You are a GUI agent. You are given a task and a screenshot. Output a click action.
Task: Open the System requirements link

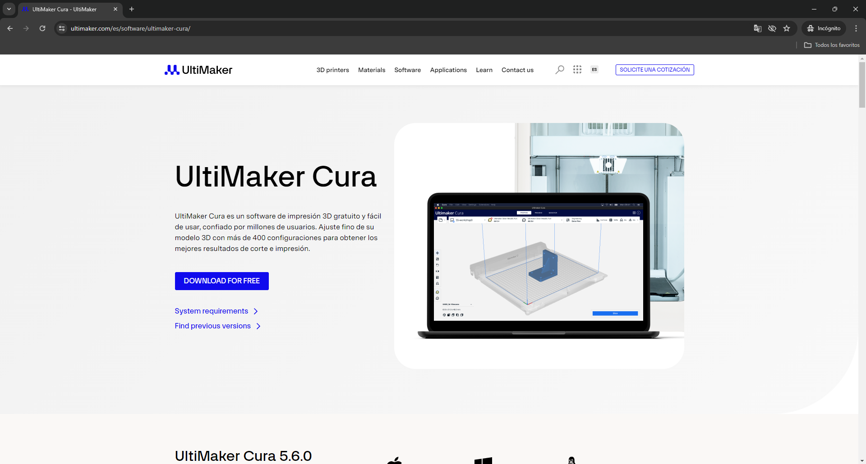click(216, 311)
